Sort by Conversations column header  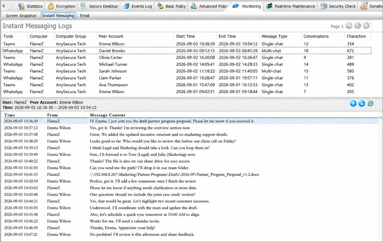point(316,36)
